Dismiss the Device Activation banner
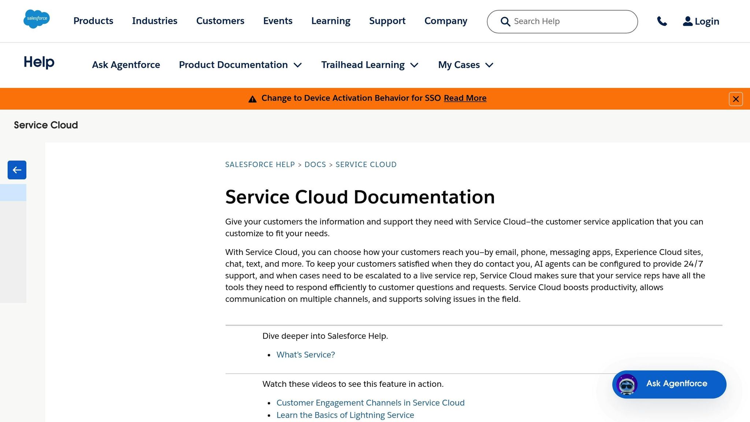 736,99
